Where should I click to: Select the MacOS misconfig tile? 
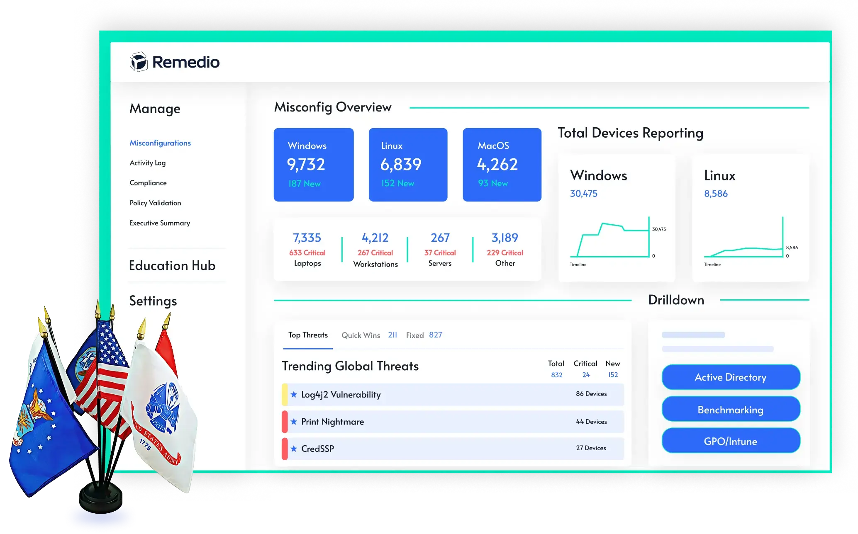pos(502,165)
